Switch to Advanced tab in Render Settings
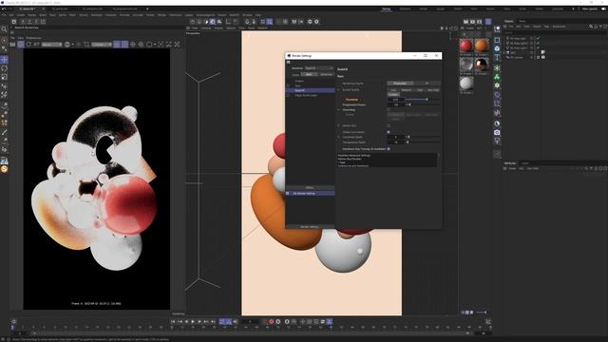Screen dimensions: 608x342 (x=326, y=74)
